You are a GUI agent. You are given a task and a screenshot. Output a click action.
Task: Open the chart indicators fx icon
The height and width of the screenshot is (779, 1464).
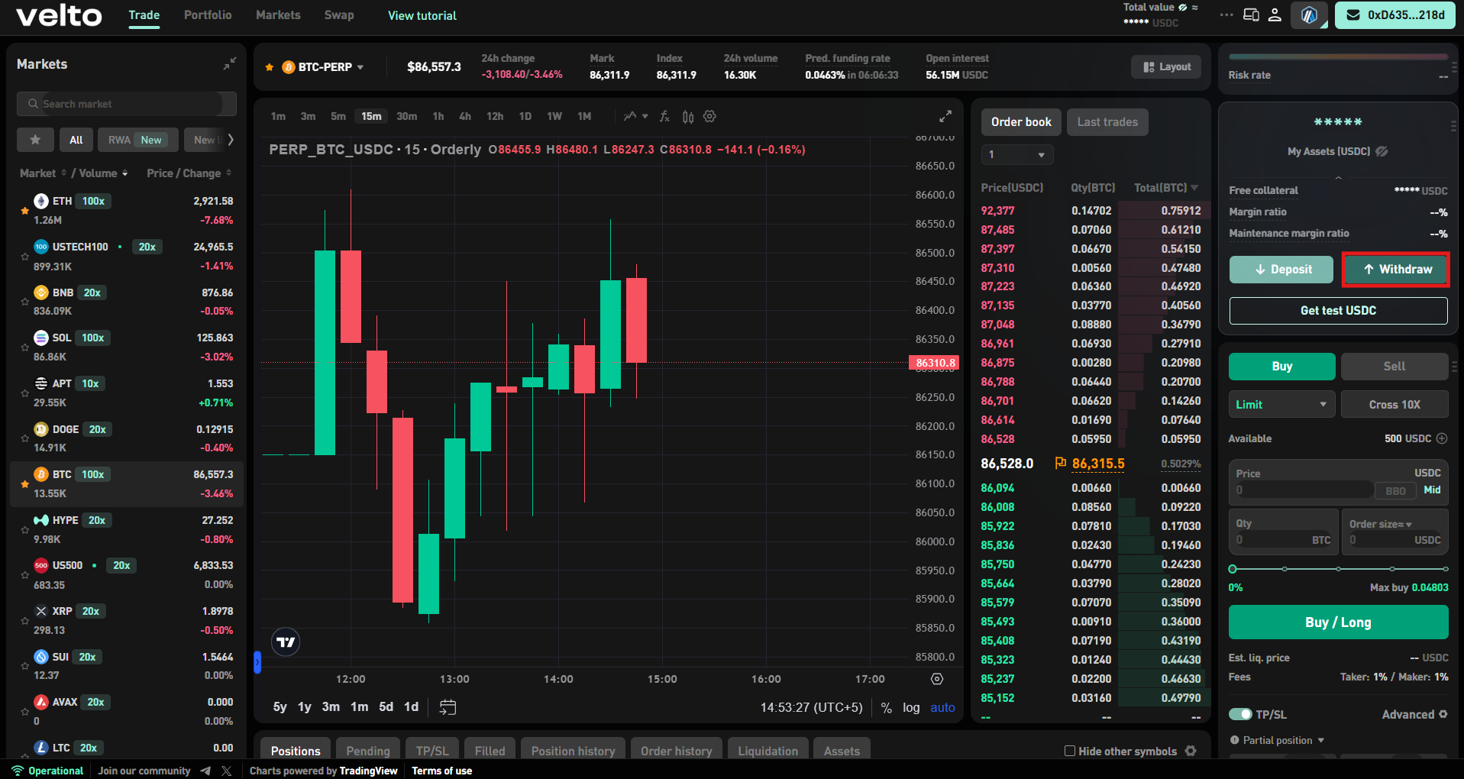(664, 116)
